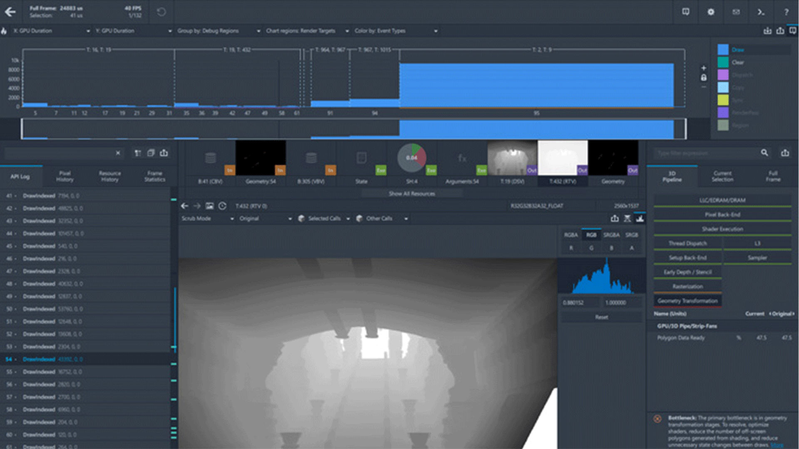Open the Selected Calls dropdown

(x=324, y=218)
